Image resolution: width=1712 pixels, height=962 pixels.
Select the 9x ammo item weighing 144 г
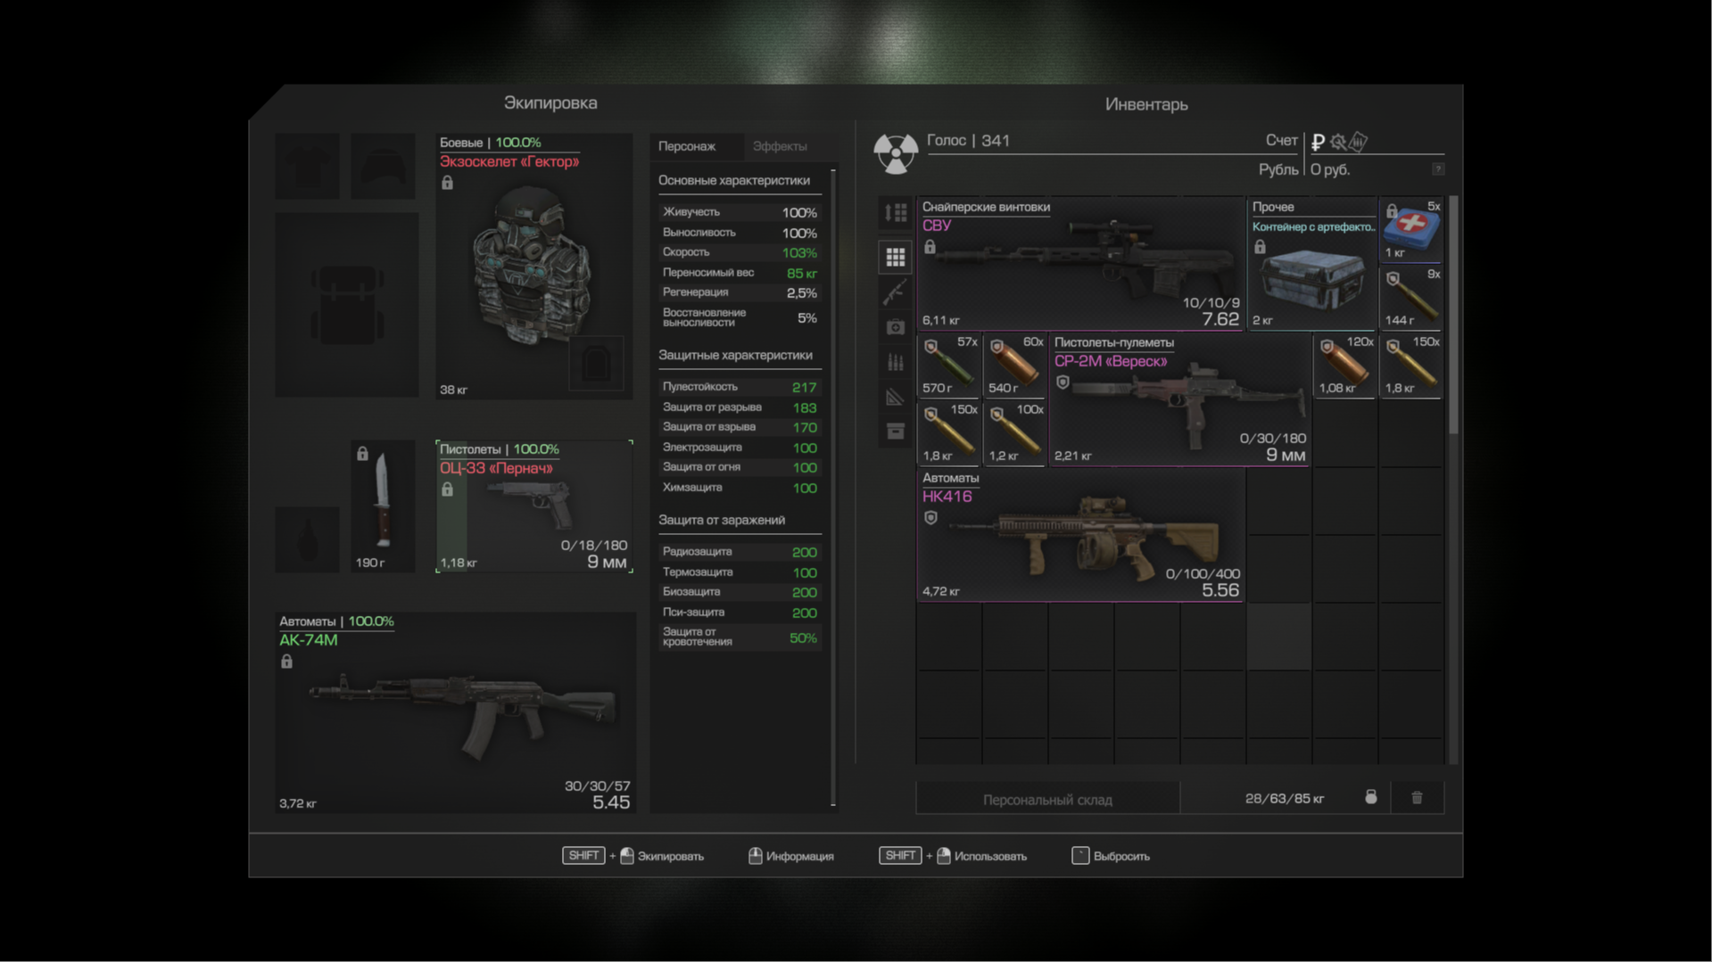click(1411, 298)
